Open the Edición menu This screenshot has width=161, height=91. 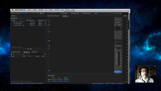pyautogui.click(x=35, y=10)
